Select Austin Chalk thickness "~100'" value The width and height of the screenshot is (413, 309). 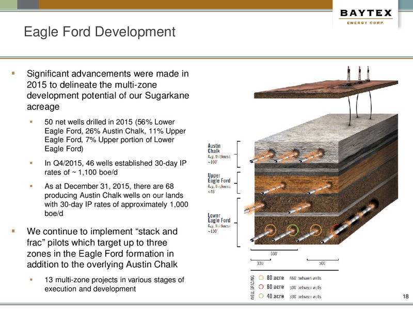(x=213, y=162)
